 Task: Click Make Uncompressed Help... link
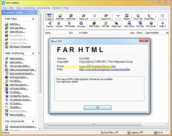click(23, 70)
